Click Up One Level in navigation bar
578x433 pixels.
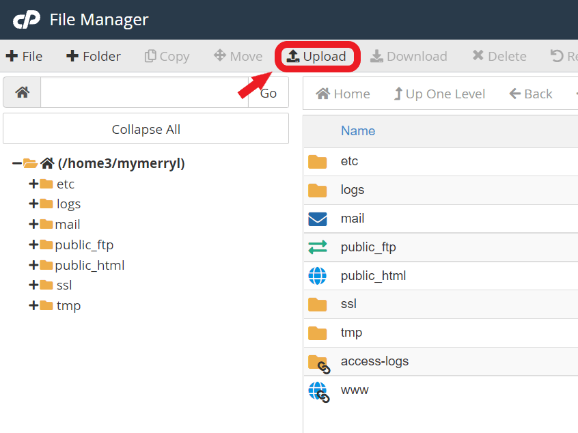439,94
